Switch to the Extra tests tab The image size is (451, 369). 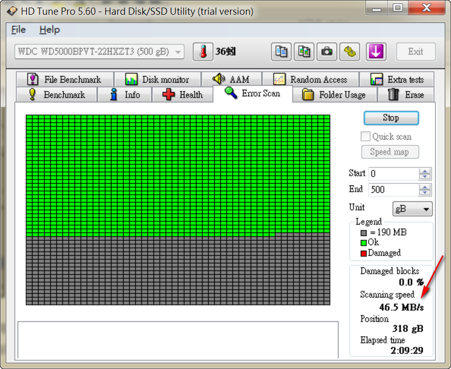click(397, 79)
